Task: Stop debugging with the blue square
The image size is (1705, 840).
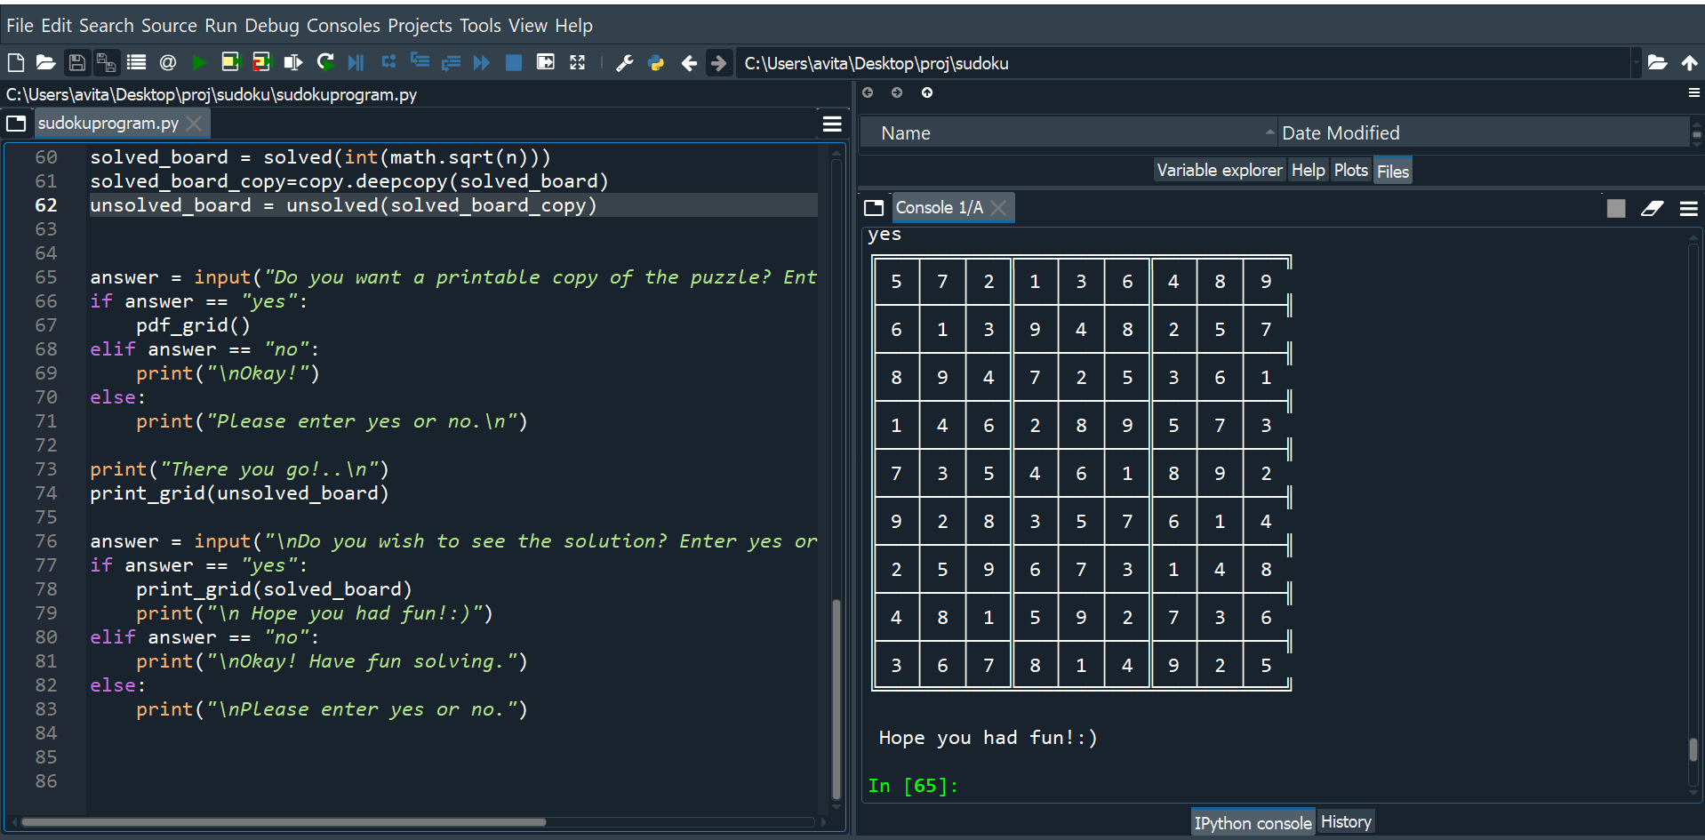Action: click(x=514, y=62)
